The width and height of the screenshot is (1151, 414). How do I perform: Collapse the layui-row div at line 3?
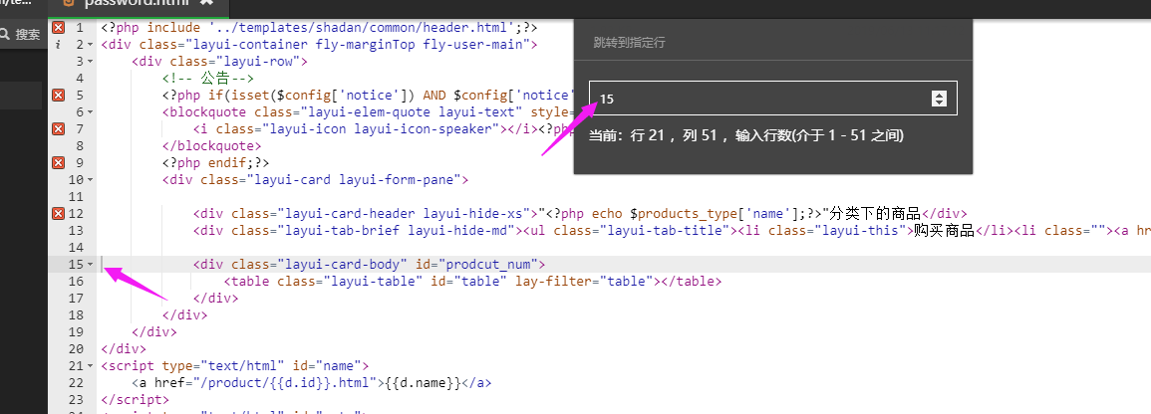click(90, 63)
